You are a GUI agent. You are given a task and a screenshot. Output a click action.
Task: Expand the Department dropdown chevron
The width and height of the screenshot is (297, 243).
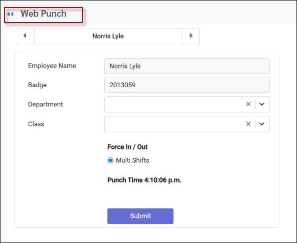coord(262,104)
